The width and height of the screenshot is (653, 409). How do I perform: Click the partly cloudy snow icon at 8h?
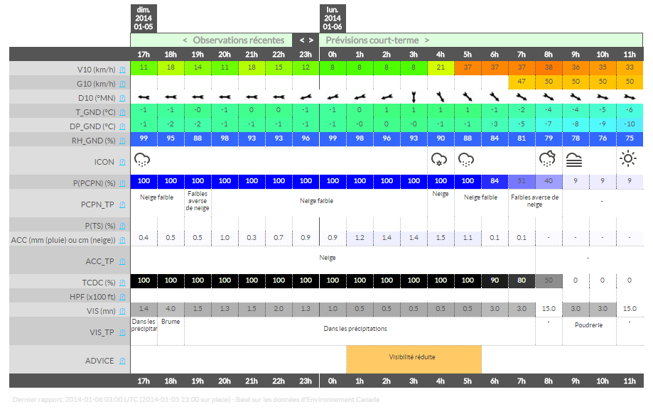547,159
